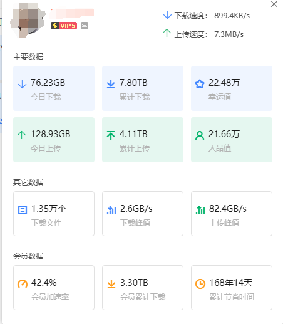Click the VIP5 membership badge
Screen dimensions: 283x324
point(64,26)
